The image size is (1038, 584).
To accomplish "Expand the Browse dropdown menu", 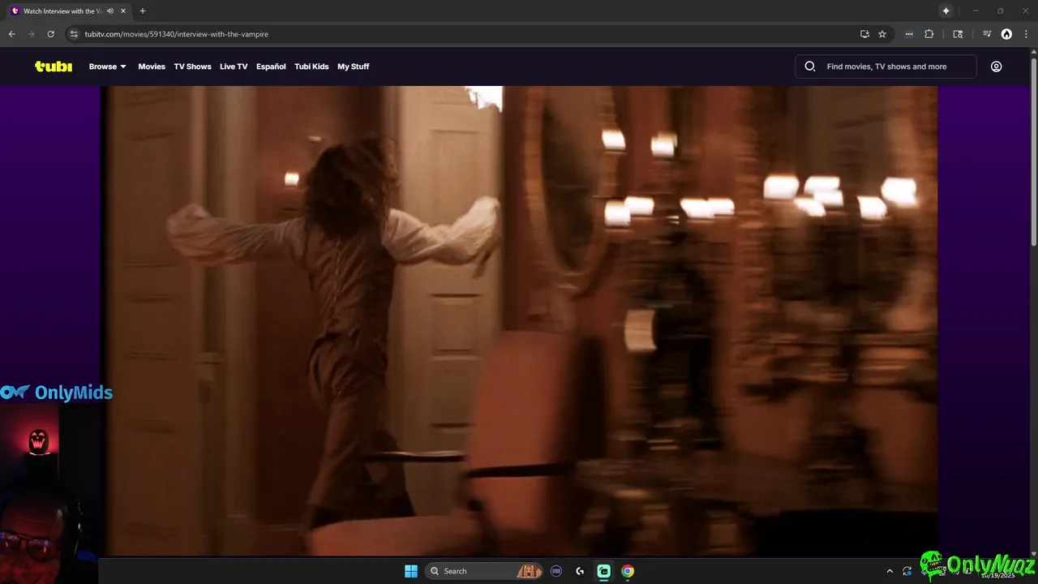I will [x=108, y=67].
